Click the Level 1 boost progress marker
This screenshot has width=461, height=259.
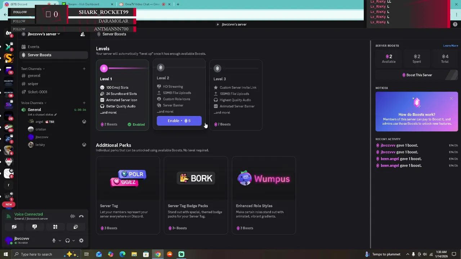click(x=104, y=68)
